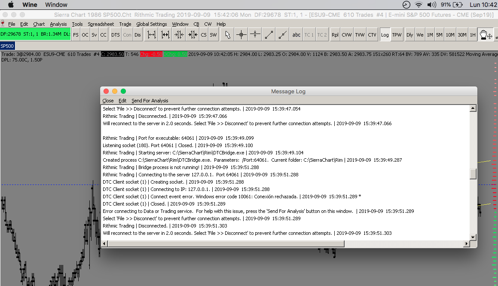498x286 pixels.
Task: Select the abc text drawing tool
Action: click(x=296, y=35)
